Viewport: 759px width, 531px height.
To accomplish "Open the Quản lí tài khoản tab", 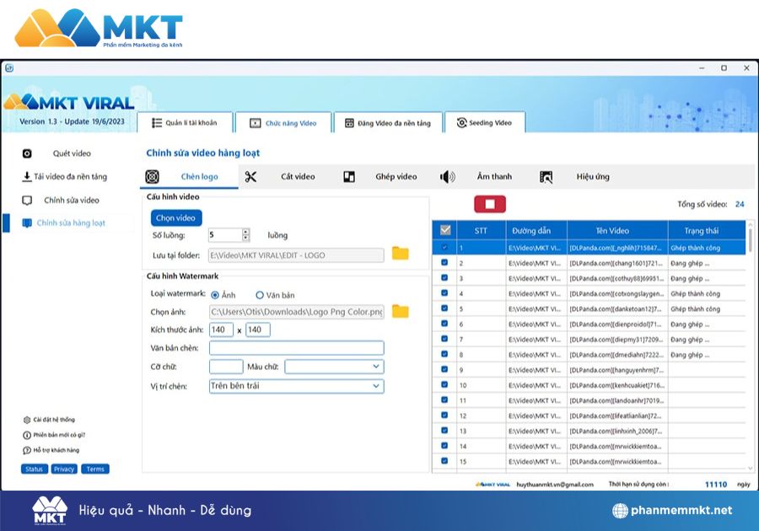I will [184, 123].
